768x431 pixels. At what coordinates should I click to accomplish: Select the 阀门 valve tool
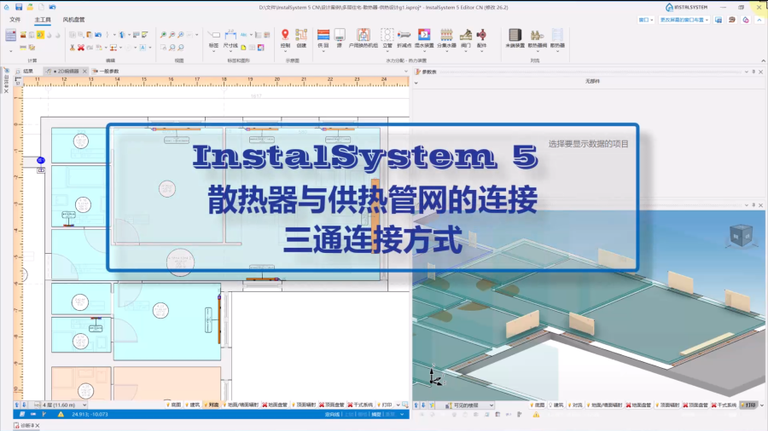[466, 38]
